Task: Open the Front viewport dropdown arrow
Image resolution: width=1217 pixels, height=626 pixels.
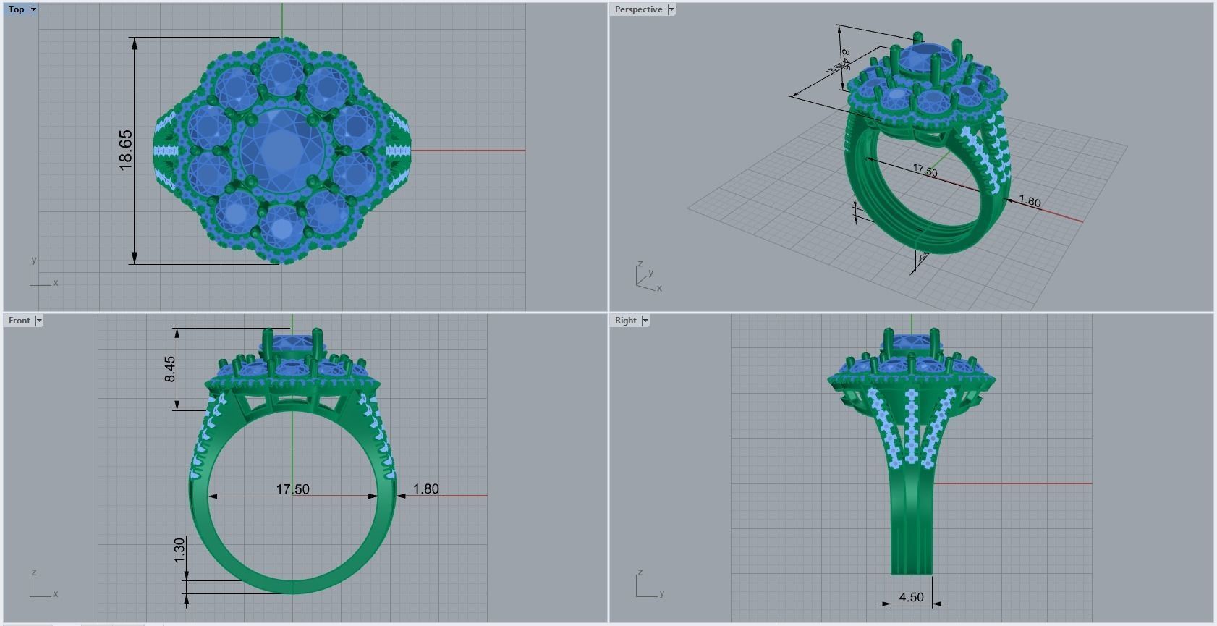Action: pos(39,321)
